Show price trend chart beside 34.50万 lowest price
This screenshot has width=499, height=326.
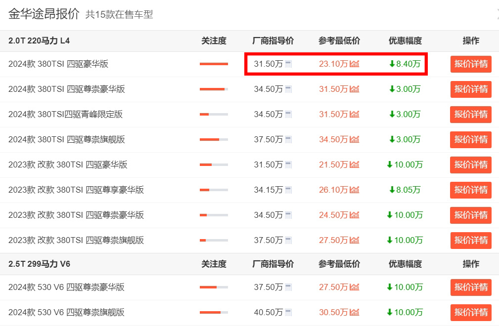354,139
